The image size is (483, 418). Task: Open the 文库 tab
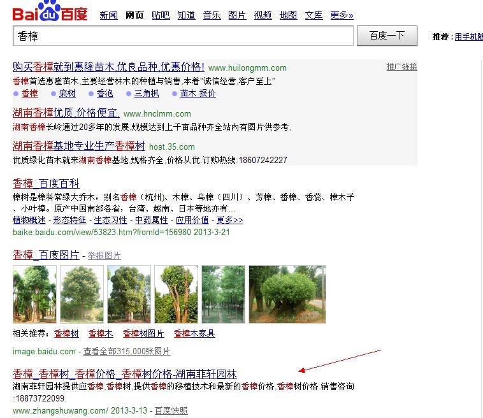point(314,15)
